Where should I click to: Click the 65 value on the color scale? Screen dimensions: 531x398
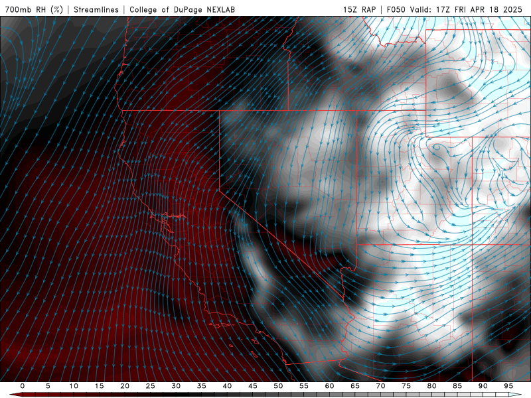click(x=355, y=386)
